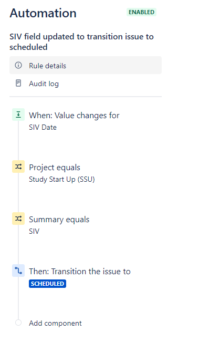Open Rule details menu item
This screenshot has width=199, height=353.
click(x=86, y=65)
